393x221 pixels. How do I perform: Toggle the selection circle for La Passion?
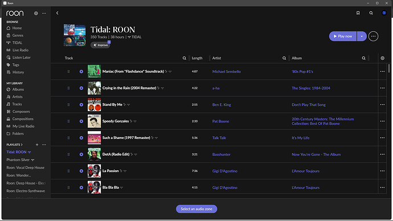point(81,171)
